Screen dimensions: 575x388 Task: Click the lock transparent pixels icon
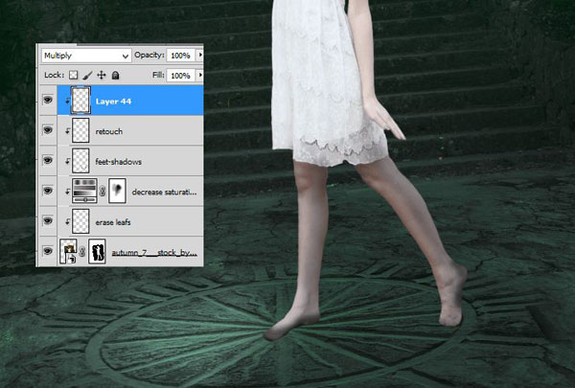74,75
